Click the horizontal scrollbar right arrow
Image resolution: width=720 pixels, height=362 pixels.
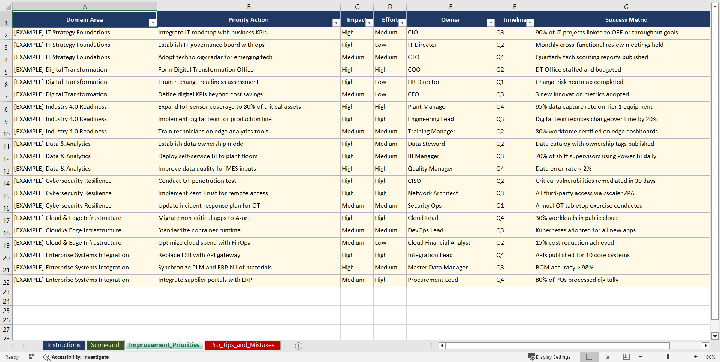pyautogui.click(x=706, y=346)
